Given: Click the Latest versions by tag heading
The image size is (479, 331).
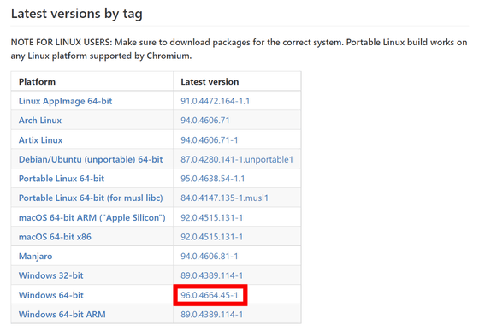Looking at the screenshot, I should coord(77,14).
